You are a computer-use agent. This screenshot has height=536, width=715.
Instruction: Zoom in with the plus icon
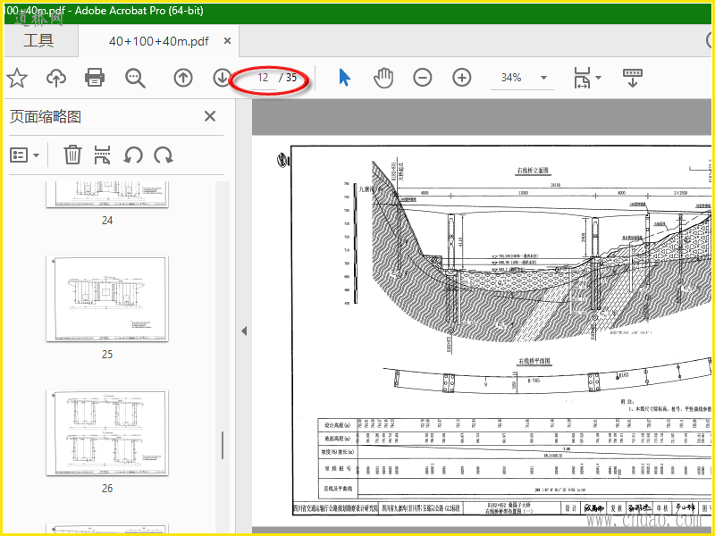[461, 78]
